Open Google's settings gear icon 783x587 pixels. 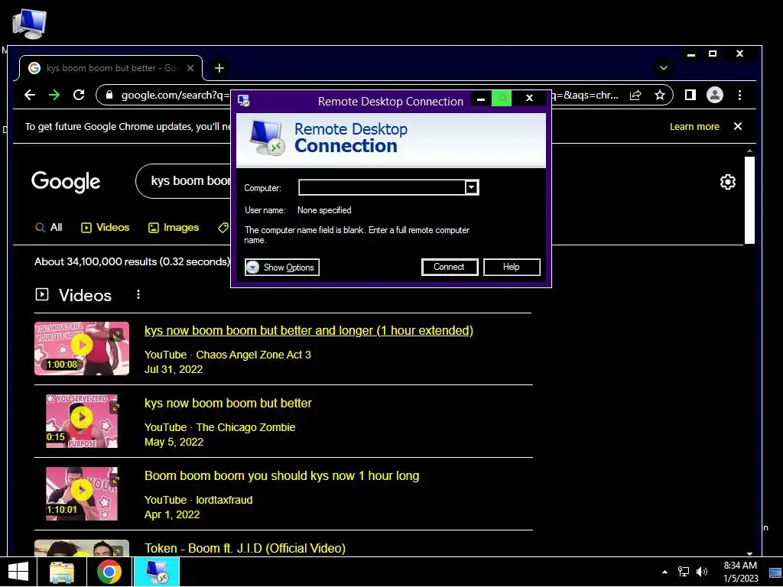click(728, 182)
